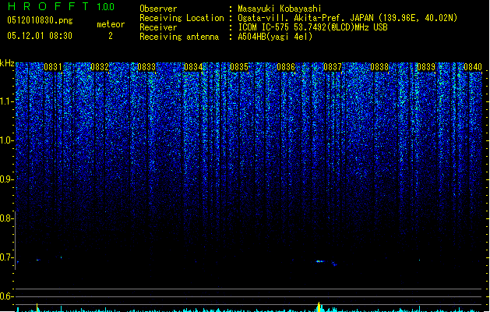Click the 0.6 frequency axis label

tap(6, 296)
